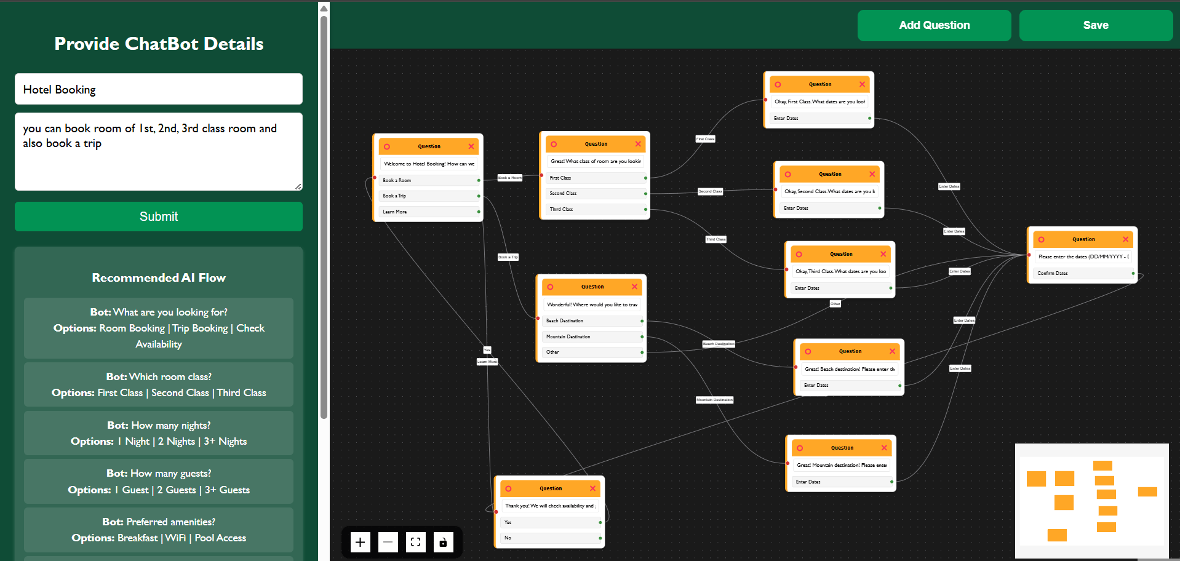
Task: Click the zoom in plus control
Action: pyautogui.click(x=361, y=542)
